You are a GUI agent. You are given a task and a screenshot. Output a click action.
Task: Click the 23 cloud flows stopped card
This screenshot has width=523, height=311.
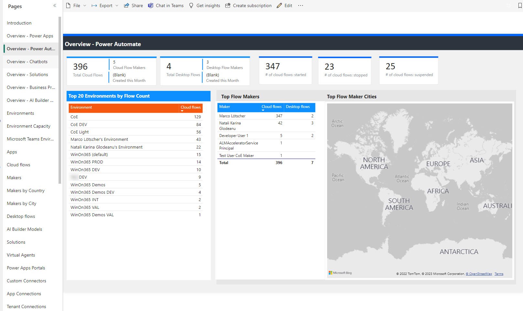click(x=345, y=71)
